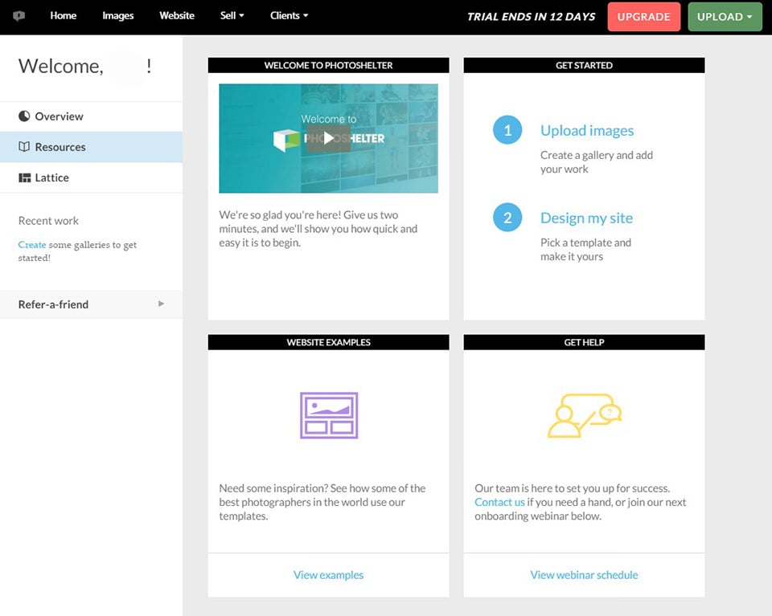This screenshot has height=616, width=772.
Task: Open the Overview pie chart icon
Action: [x=24, y=116]
